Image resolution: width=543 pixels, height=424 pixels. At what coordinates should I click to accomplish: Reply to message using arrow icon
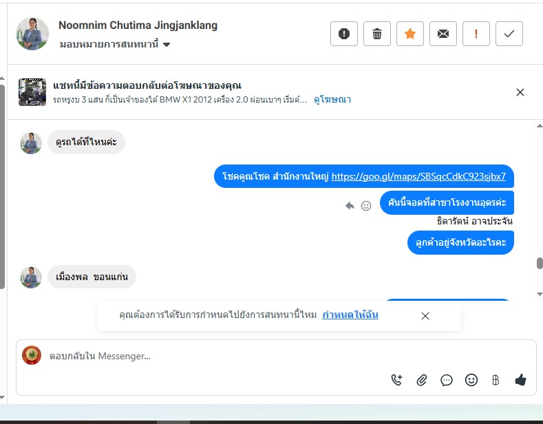(350, 206)
